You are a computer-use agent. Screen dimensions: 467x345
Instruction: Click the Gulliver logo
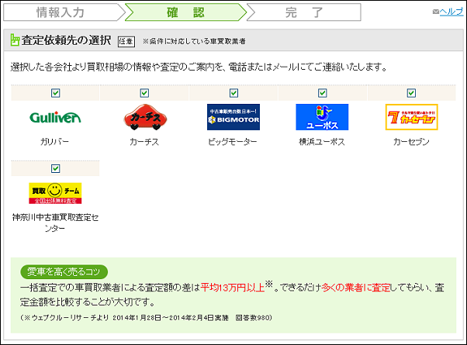[x=55, y=117]
